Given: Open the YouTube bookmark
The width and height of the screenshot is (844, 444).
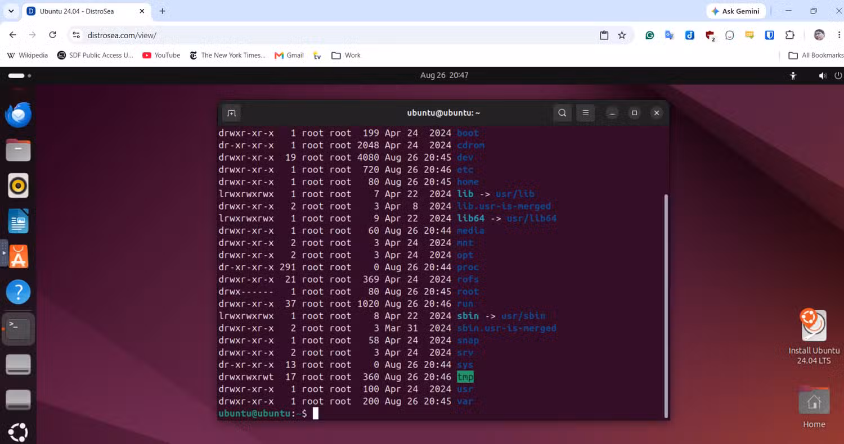Looking at the screenshot, I should 161,55.
